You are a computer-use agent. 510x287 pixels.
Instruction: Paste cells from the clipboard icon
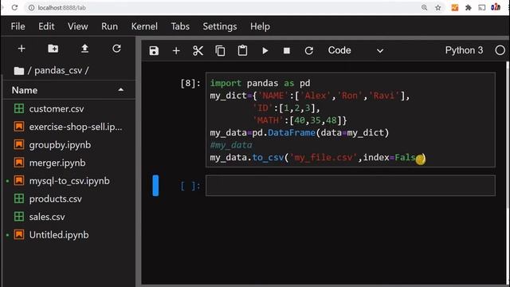(x=242, y=51)
